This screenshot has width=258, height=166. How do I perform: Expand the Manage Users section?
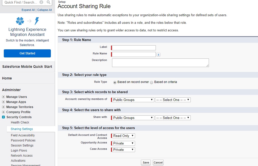click(3, 97)
